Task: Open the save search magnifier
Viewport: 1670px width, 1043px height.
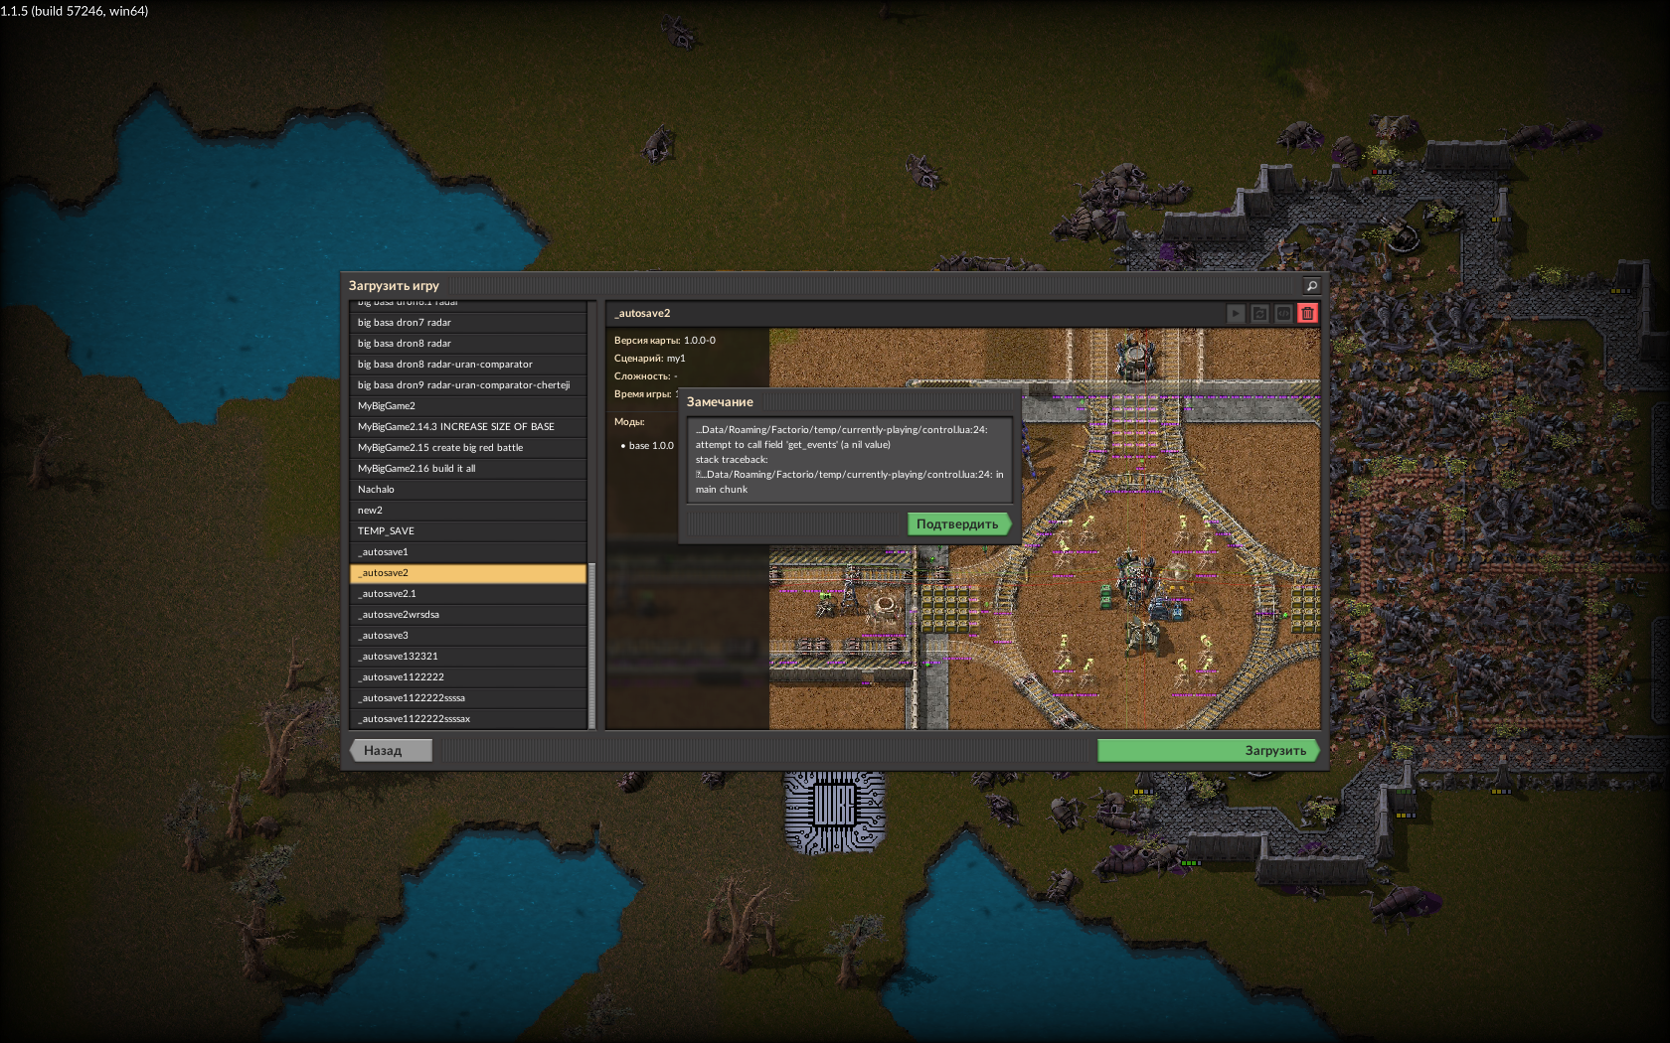Action: tap(1311, 286)
